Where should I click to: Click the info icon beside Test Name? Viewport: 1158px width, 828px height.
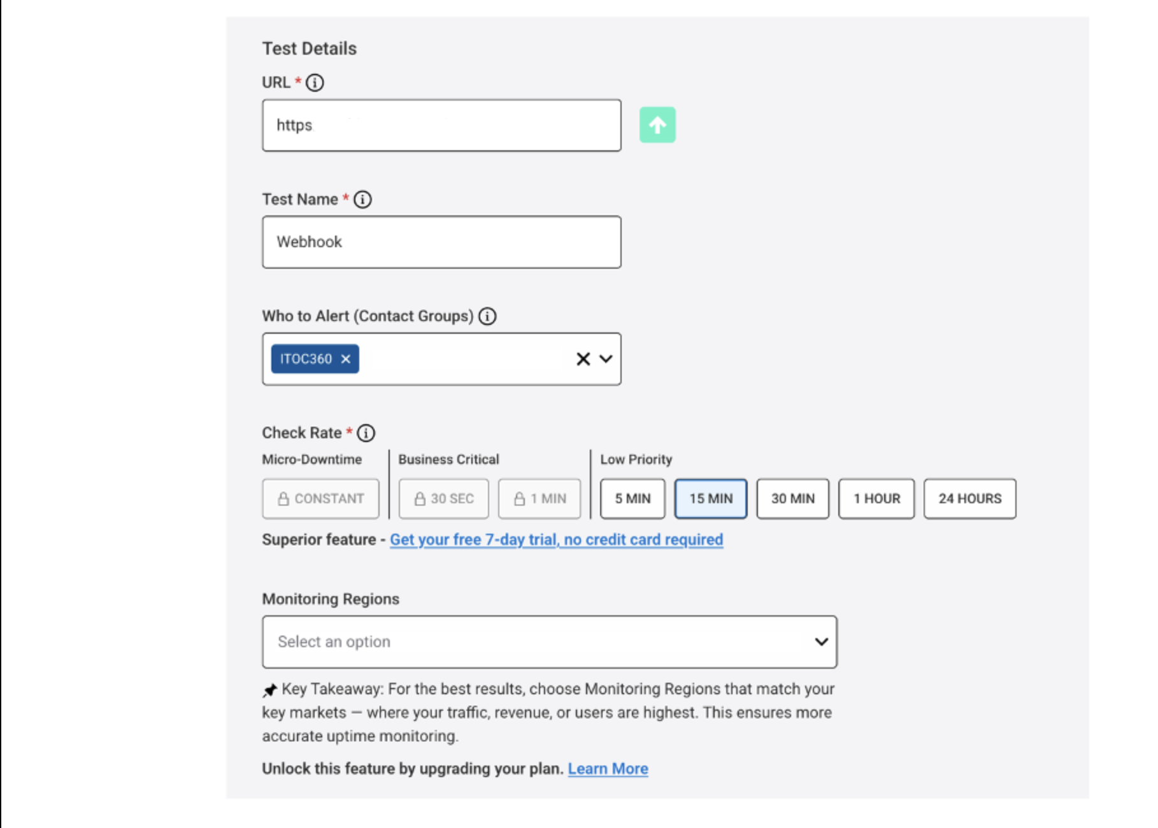coord(362,199)
